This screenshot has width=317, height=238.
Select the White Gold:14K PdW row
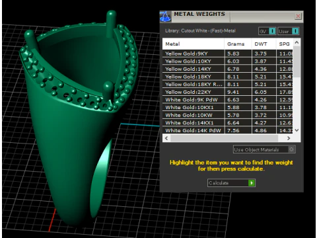pyautogui.click(x=228, y=130)
